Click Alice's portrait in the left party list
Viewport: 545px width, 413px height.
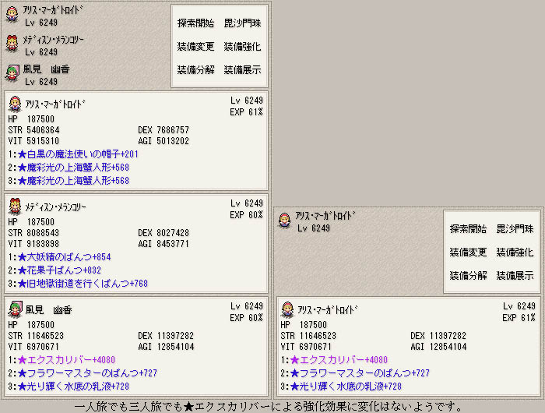click(12, 13)
